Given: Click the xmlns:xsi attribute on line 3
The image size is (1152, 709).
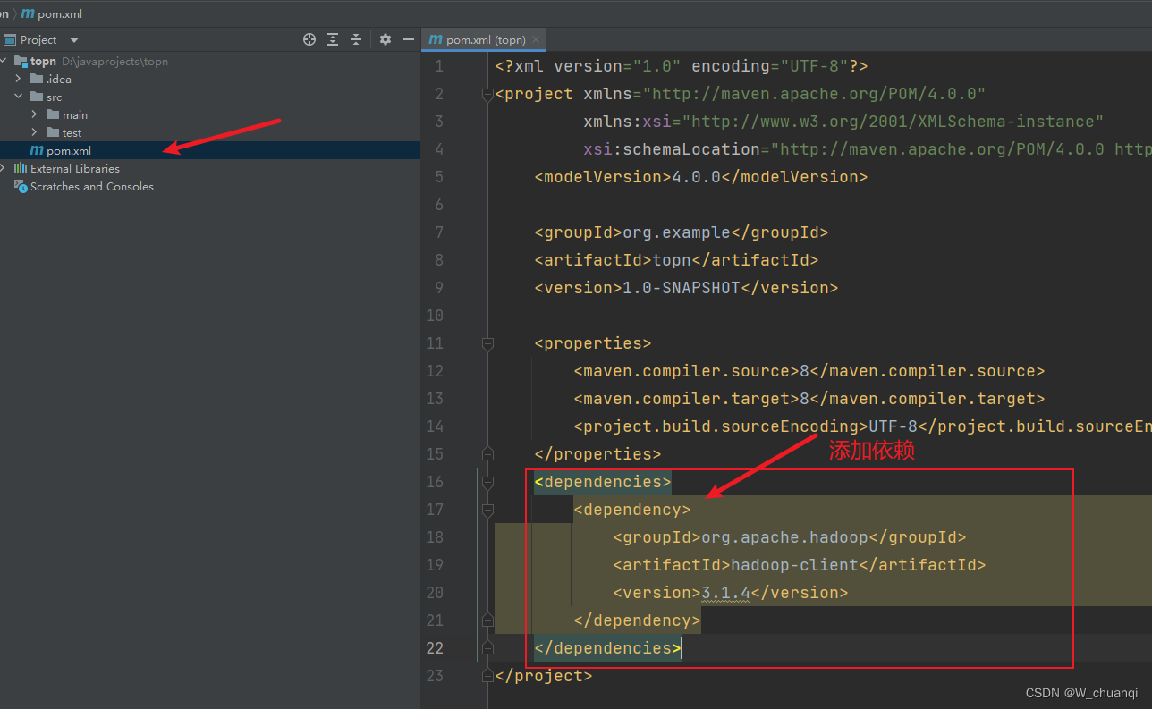Looking at the screenshot, I should (843, 122).
